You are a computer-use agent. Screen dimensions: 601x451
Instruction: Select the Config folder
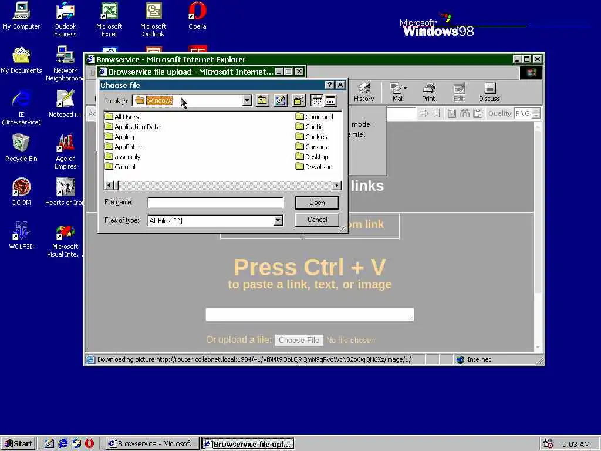[x=310, y=127]
